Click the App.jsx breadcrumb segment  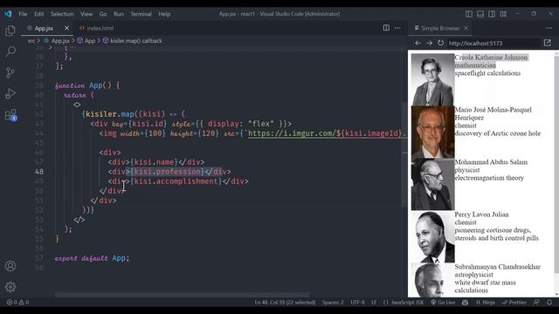point(57,41)
